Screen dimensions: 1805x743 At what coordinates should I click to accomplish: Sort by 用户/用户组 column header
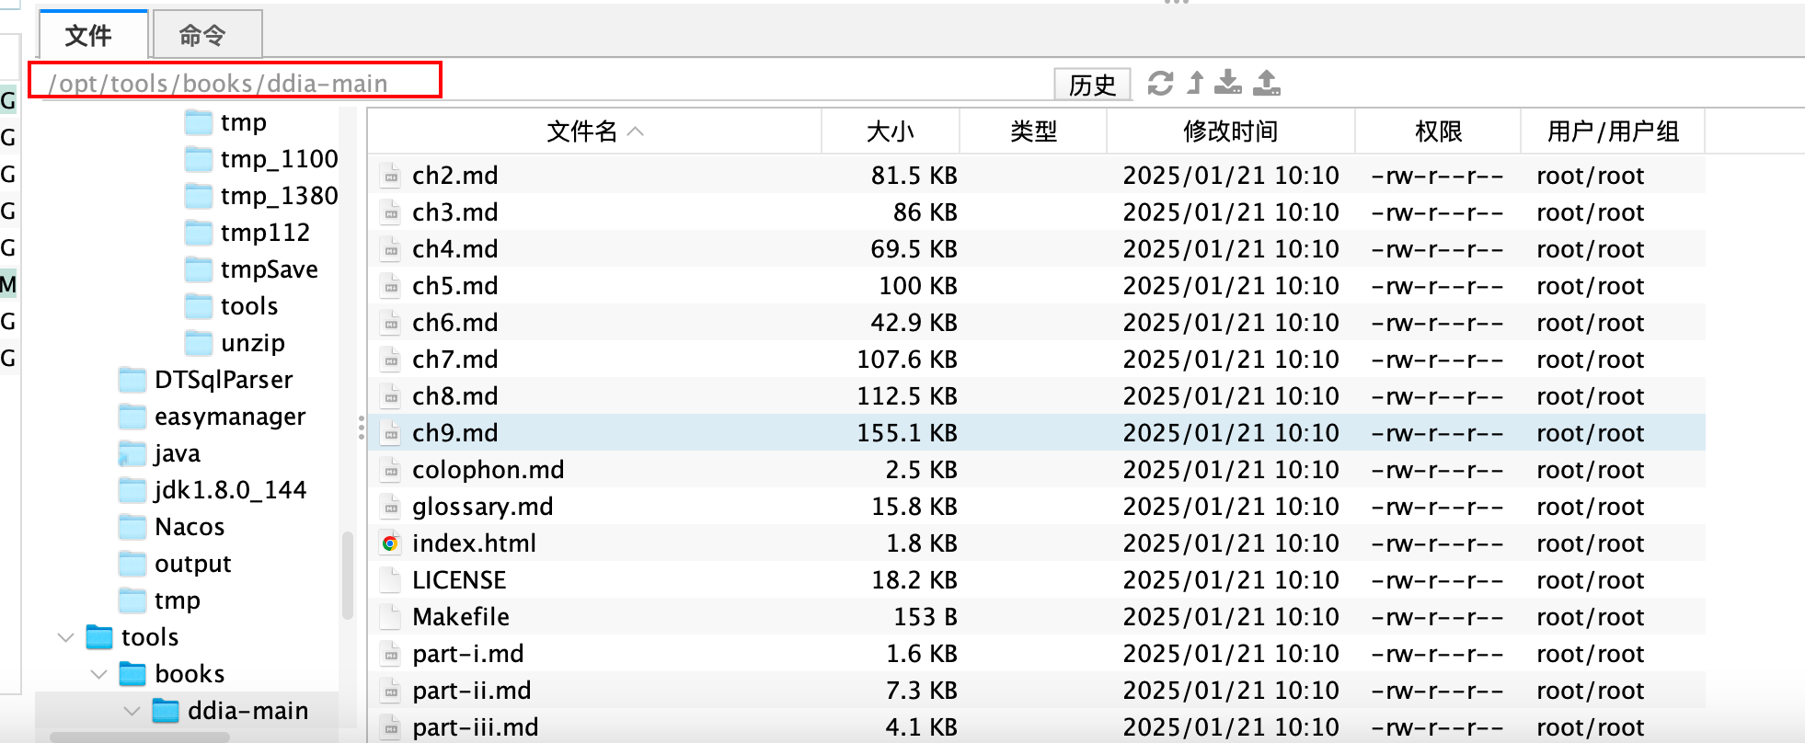(1613, 131)
